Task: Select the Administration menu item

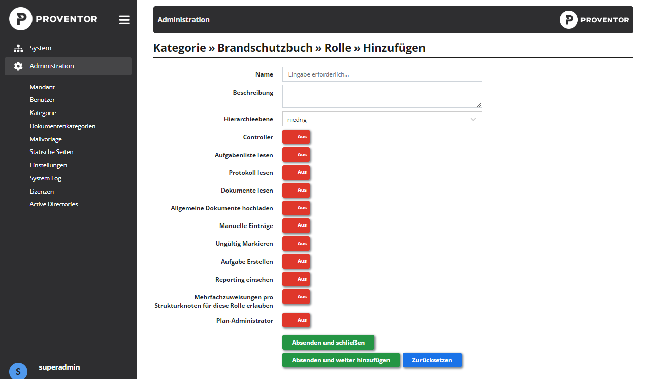Action: [x=68, y=66]
